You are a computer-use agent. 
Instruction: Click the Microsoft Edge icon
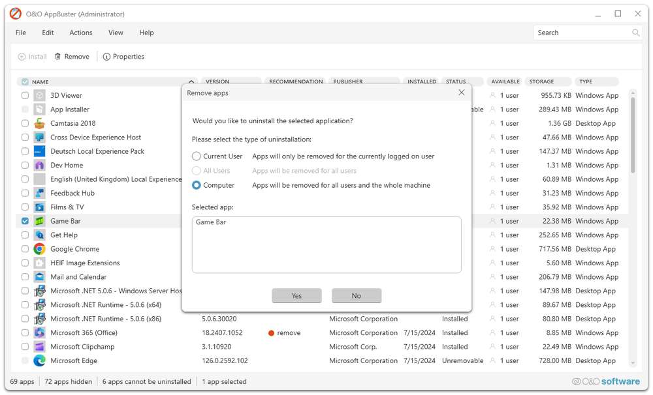[x=40, y=360]
